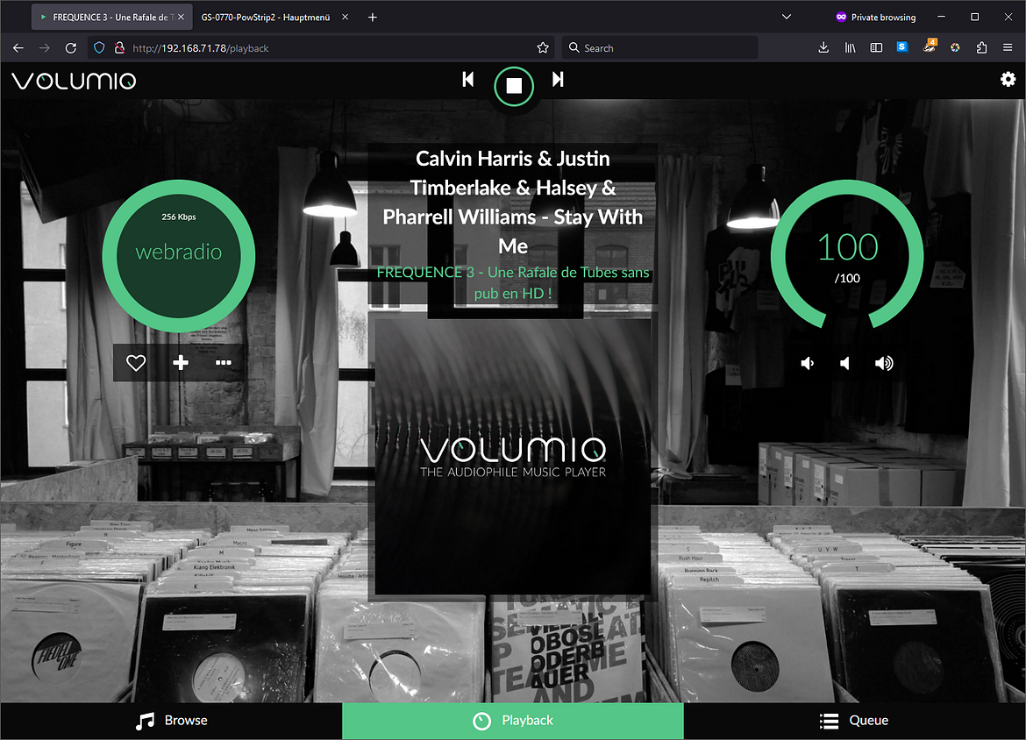
Task: Select the Playback tab
Action: tap(513, 721)
